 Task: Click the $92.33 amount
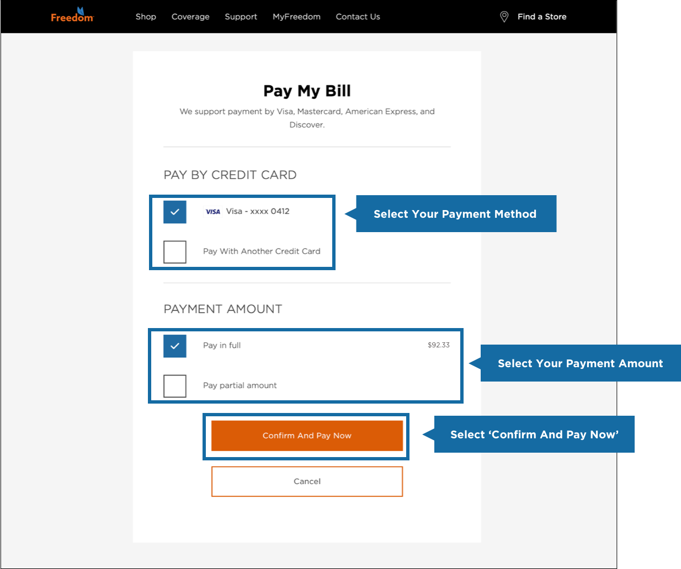click(439, 345)
